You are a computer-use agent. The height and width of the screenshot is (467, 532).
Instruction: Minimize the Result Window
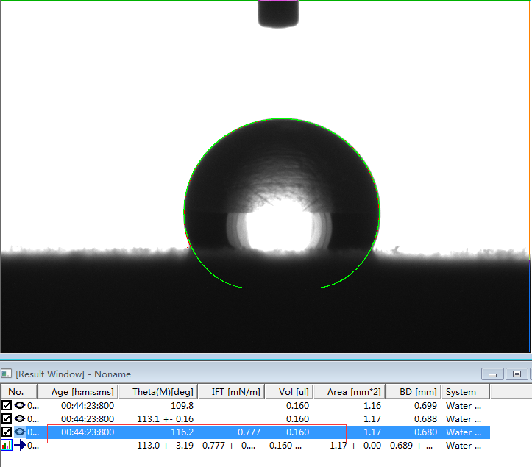[x=492, y=374]
